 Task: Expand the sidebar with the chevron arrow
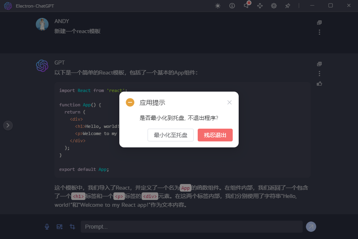tap(8, 125)
